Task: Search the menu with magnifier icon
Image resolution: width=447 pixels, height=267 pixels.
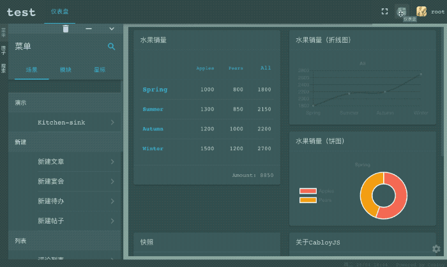Action: tap(112, 47)
